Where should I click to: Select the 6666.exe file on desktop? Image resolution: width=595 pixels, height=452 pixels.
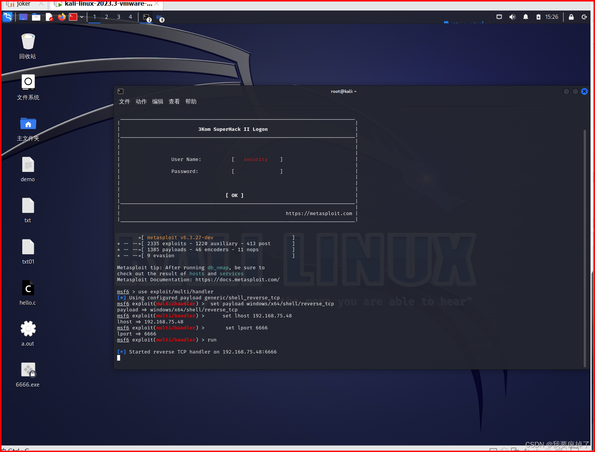[x=28, y=375]
